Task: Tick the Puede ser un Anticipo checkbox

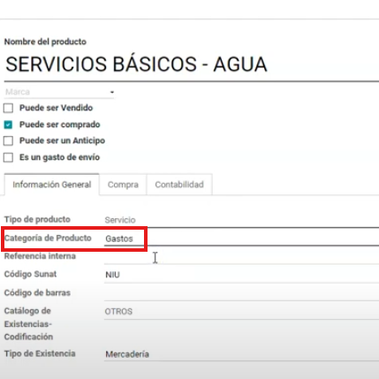Action: (x=8, y=140)
